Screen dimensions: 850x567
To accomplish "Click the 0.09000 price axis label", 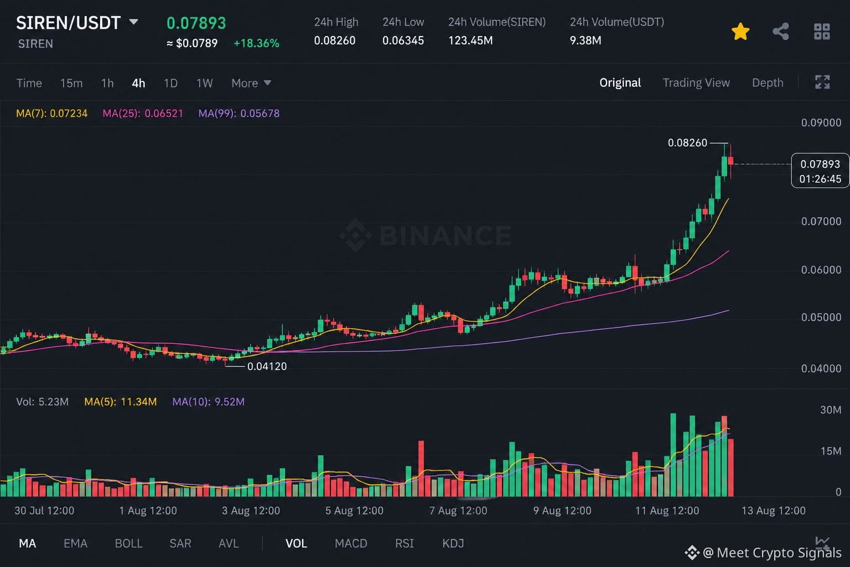I will (821, 123).
